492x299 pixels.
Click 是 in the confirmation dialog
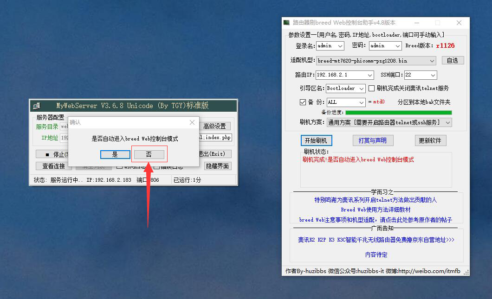tap(115, 154)
